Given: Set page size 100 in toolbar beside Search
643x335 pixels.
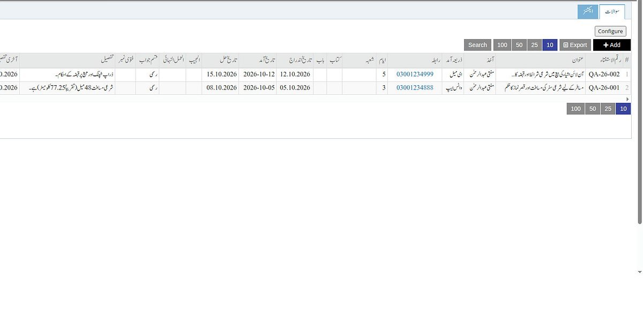Looking at the screenshot, I should click(502, 45).
